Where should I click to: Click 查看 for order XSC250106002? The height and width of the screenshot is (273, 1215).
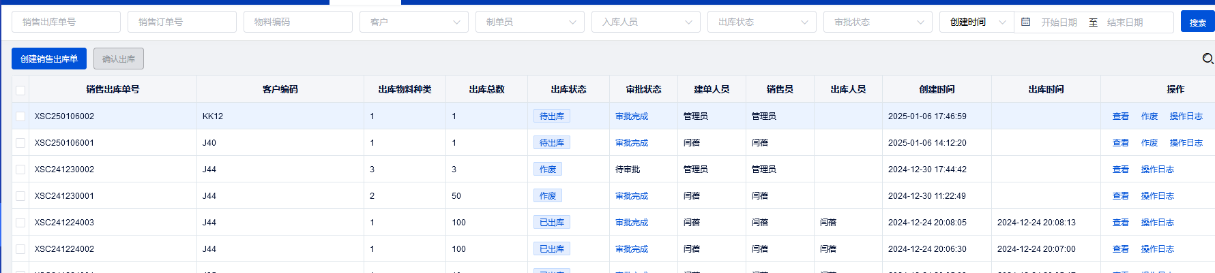(x=1121, y=116)
